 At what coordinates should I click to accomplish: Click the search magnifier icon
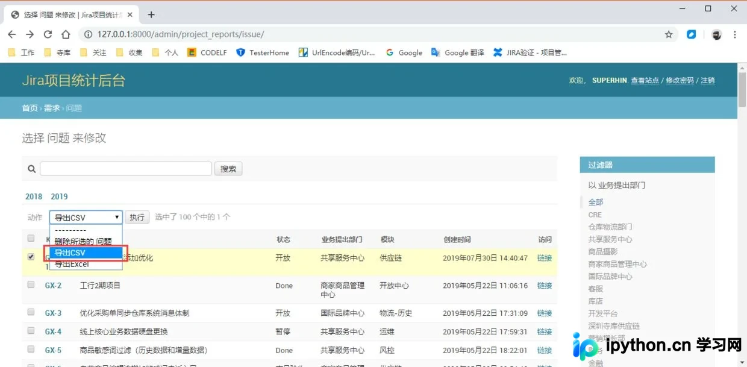[x=32, y=169]
